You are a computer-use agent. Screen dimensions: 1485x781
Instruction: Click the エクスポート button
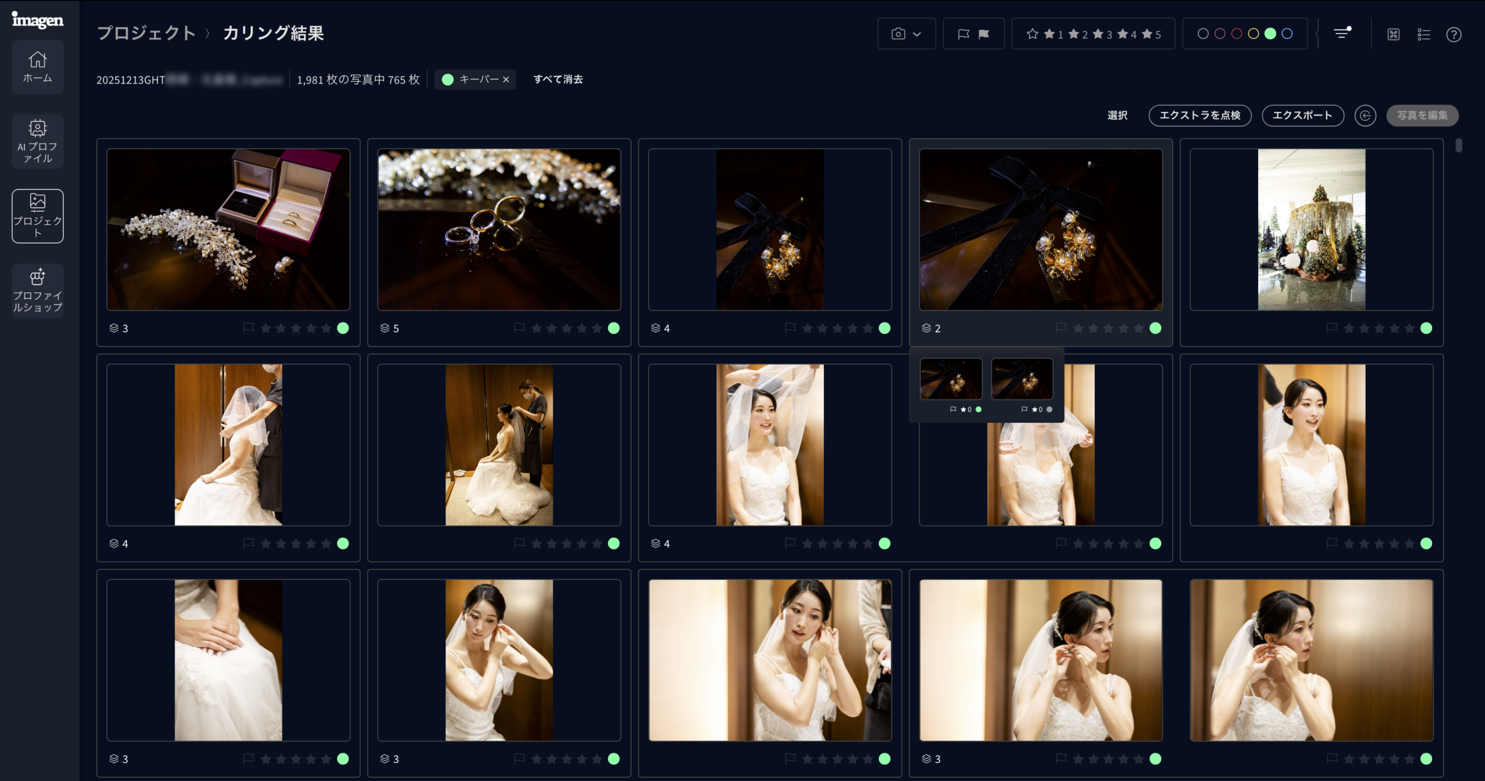1302,115
